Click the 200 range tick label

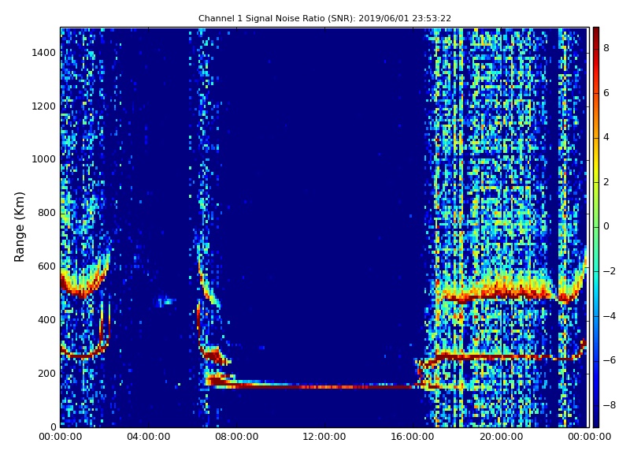click(x=46, y=373)
